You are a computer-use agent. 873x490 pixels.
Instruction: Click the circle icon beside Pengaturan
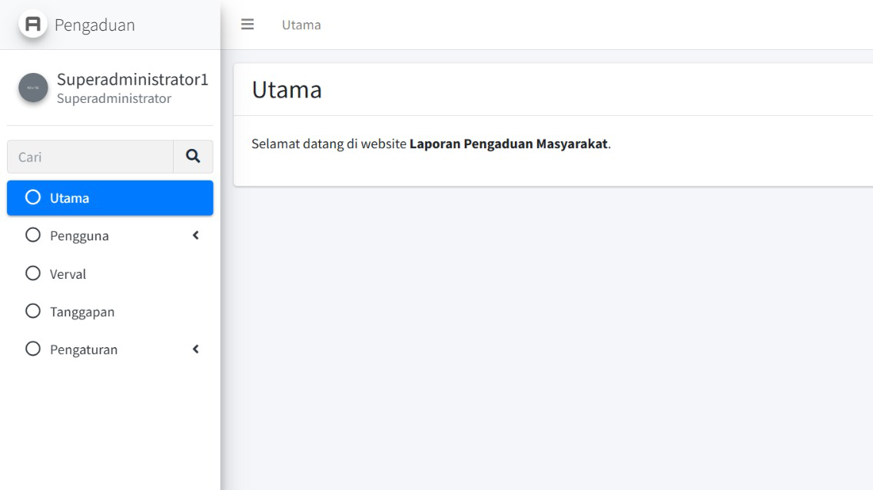(33, 349)
